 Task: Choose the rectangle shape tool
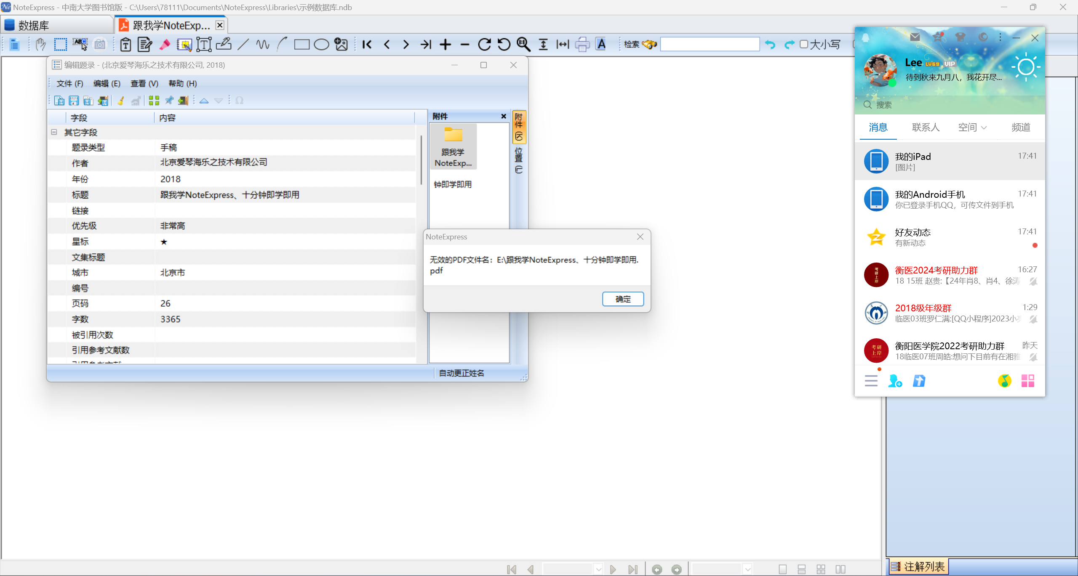pos(302,44)
